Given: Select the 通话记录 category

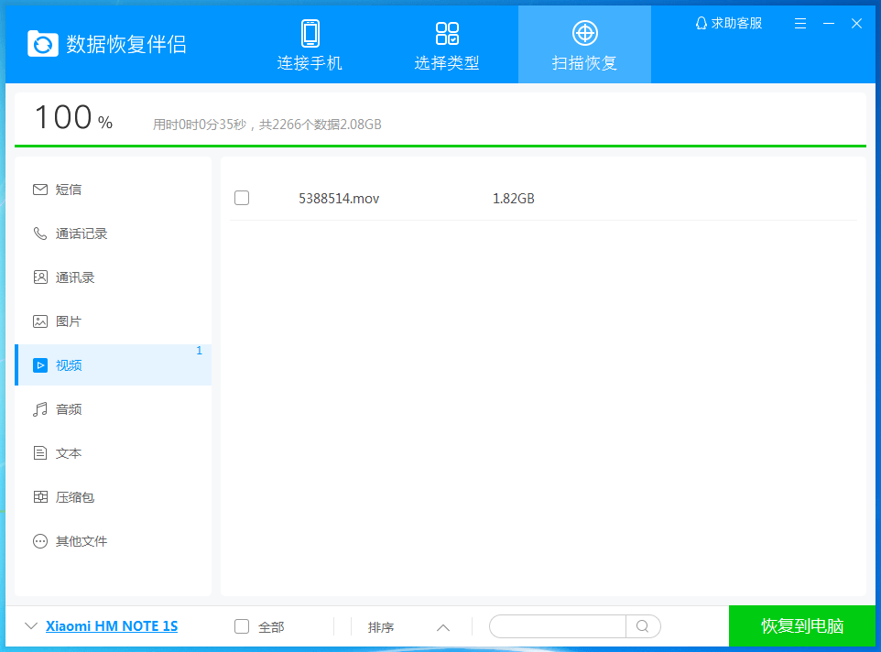Looking at the screenshot, I should (113, 234).
